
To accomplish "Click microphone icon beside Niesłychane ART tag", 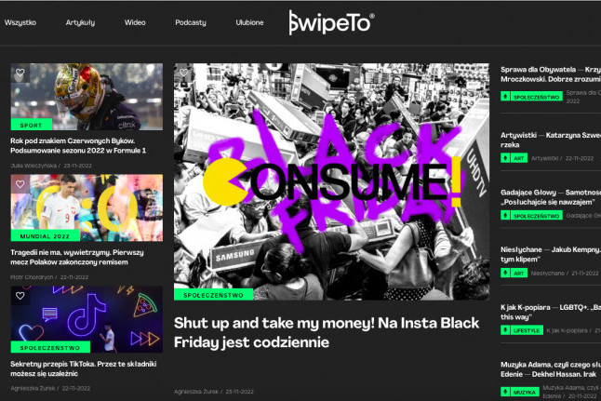I will 505,273.
